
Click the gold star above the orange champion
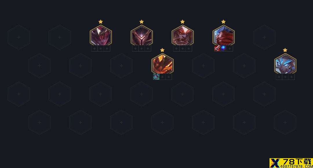[162, 50]
